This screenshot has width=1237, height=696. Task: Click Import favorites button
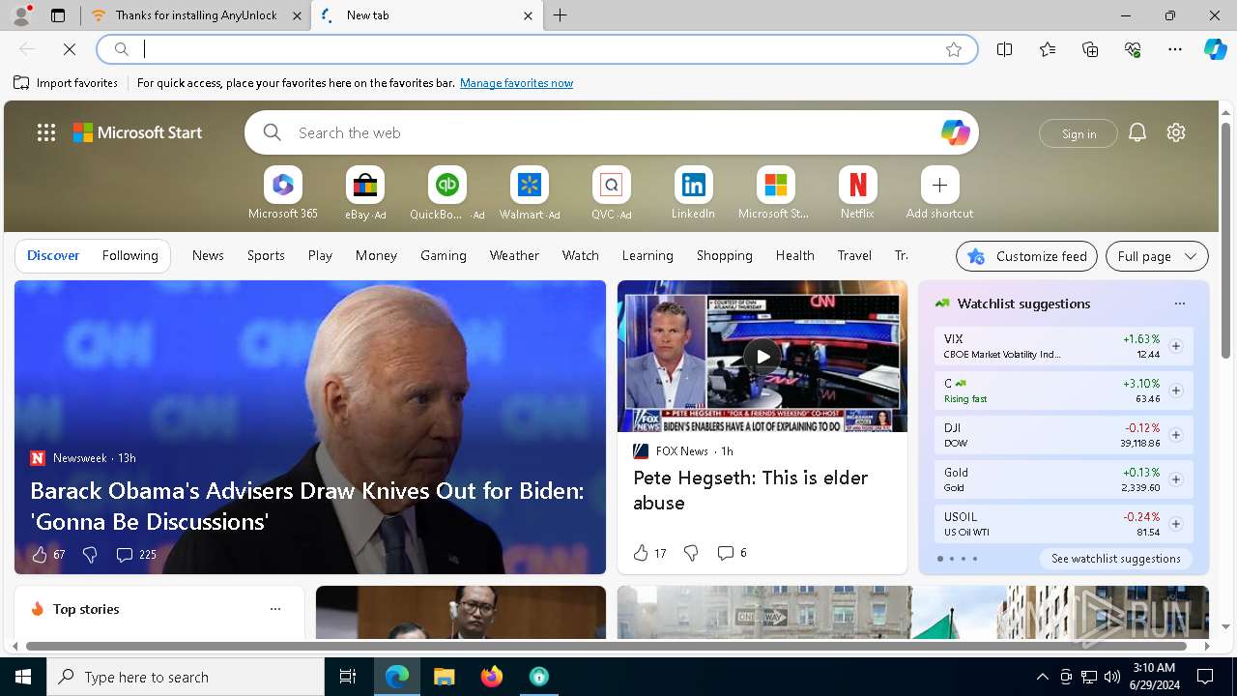66,83
